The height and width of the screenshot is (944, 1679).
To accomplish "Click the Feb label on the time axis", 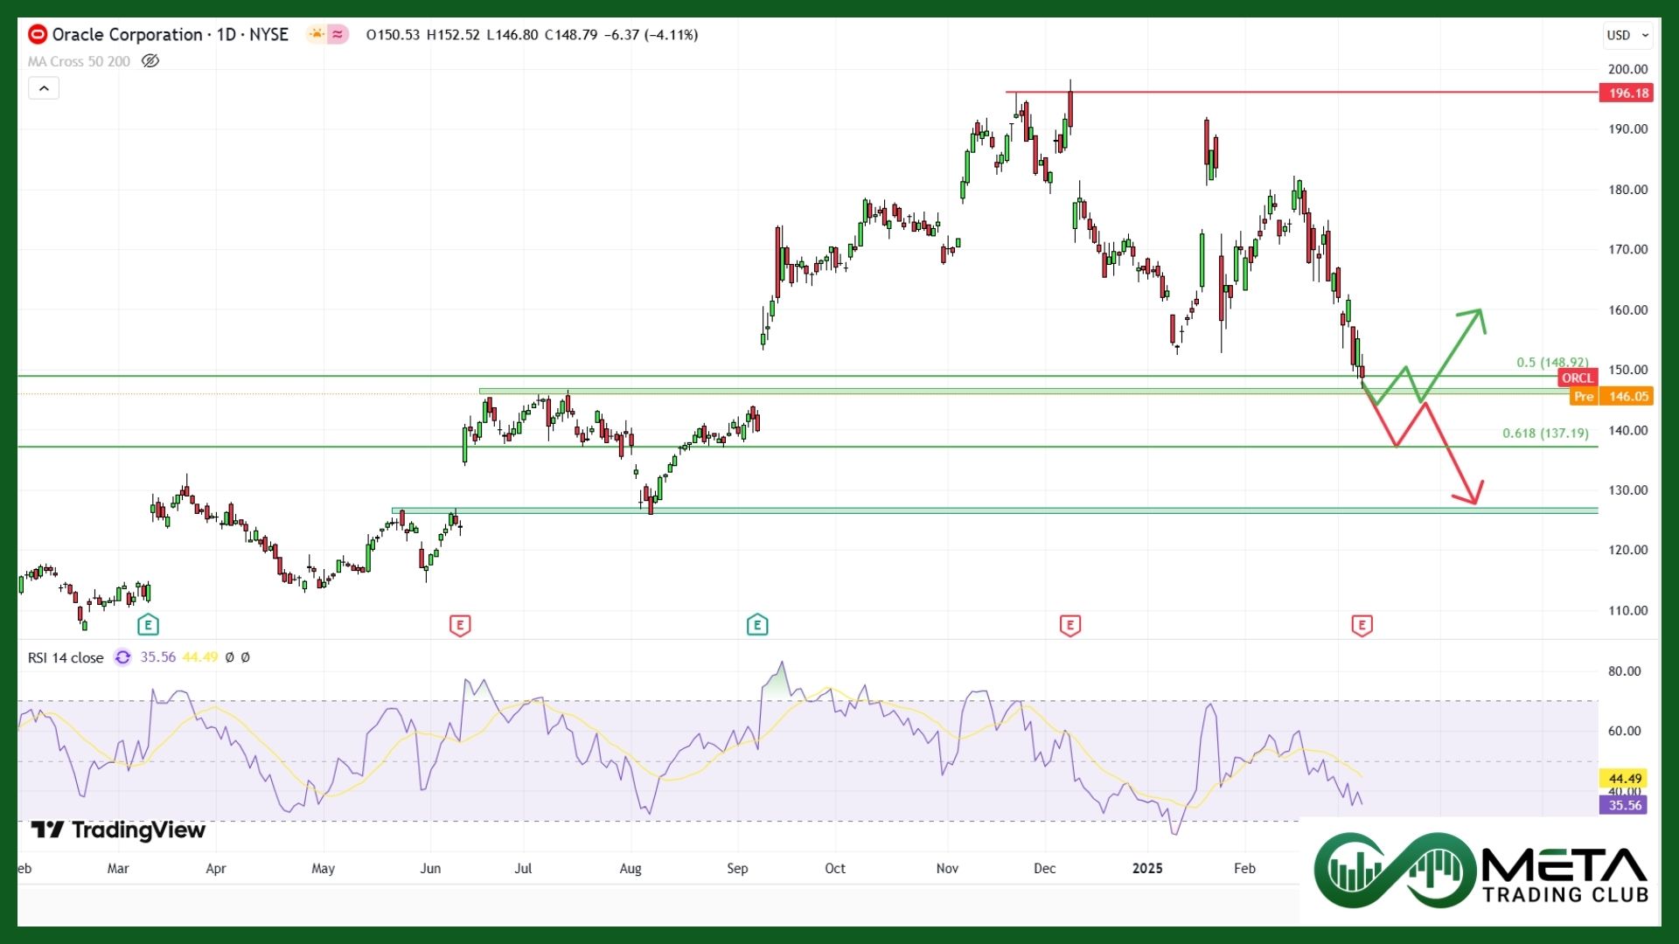I will (1244, 868).
